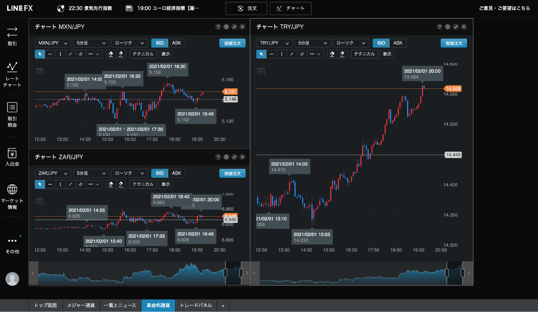538x312 pixels.
Task: Click right range handle of left overview
Action: 241,273
